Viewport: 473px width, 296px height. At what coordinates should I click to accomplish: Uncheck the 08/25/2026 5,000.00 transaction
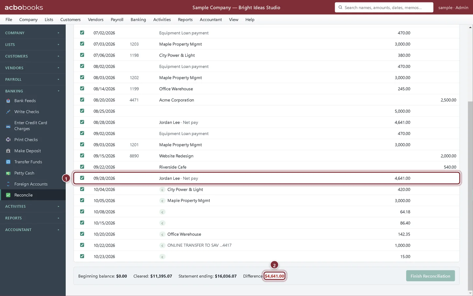pos(82,111)
